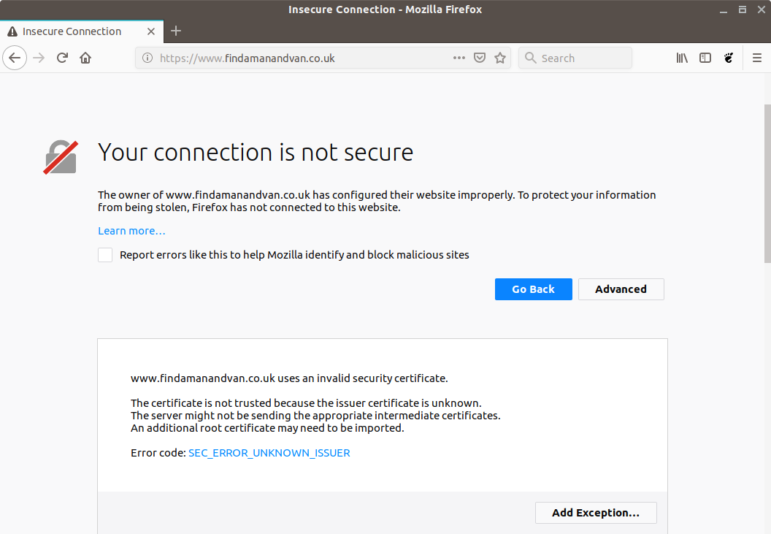
Task: Close the Firefox window
Action: pyautogui.click(x=762, y=9)
